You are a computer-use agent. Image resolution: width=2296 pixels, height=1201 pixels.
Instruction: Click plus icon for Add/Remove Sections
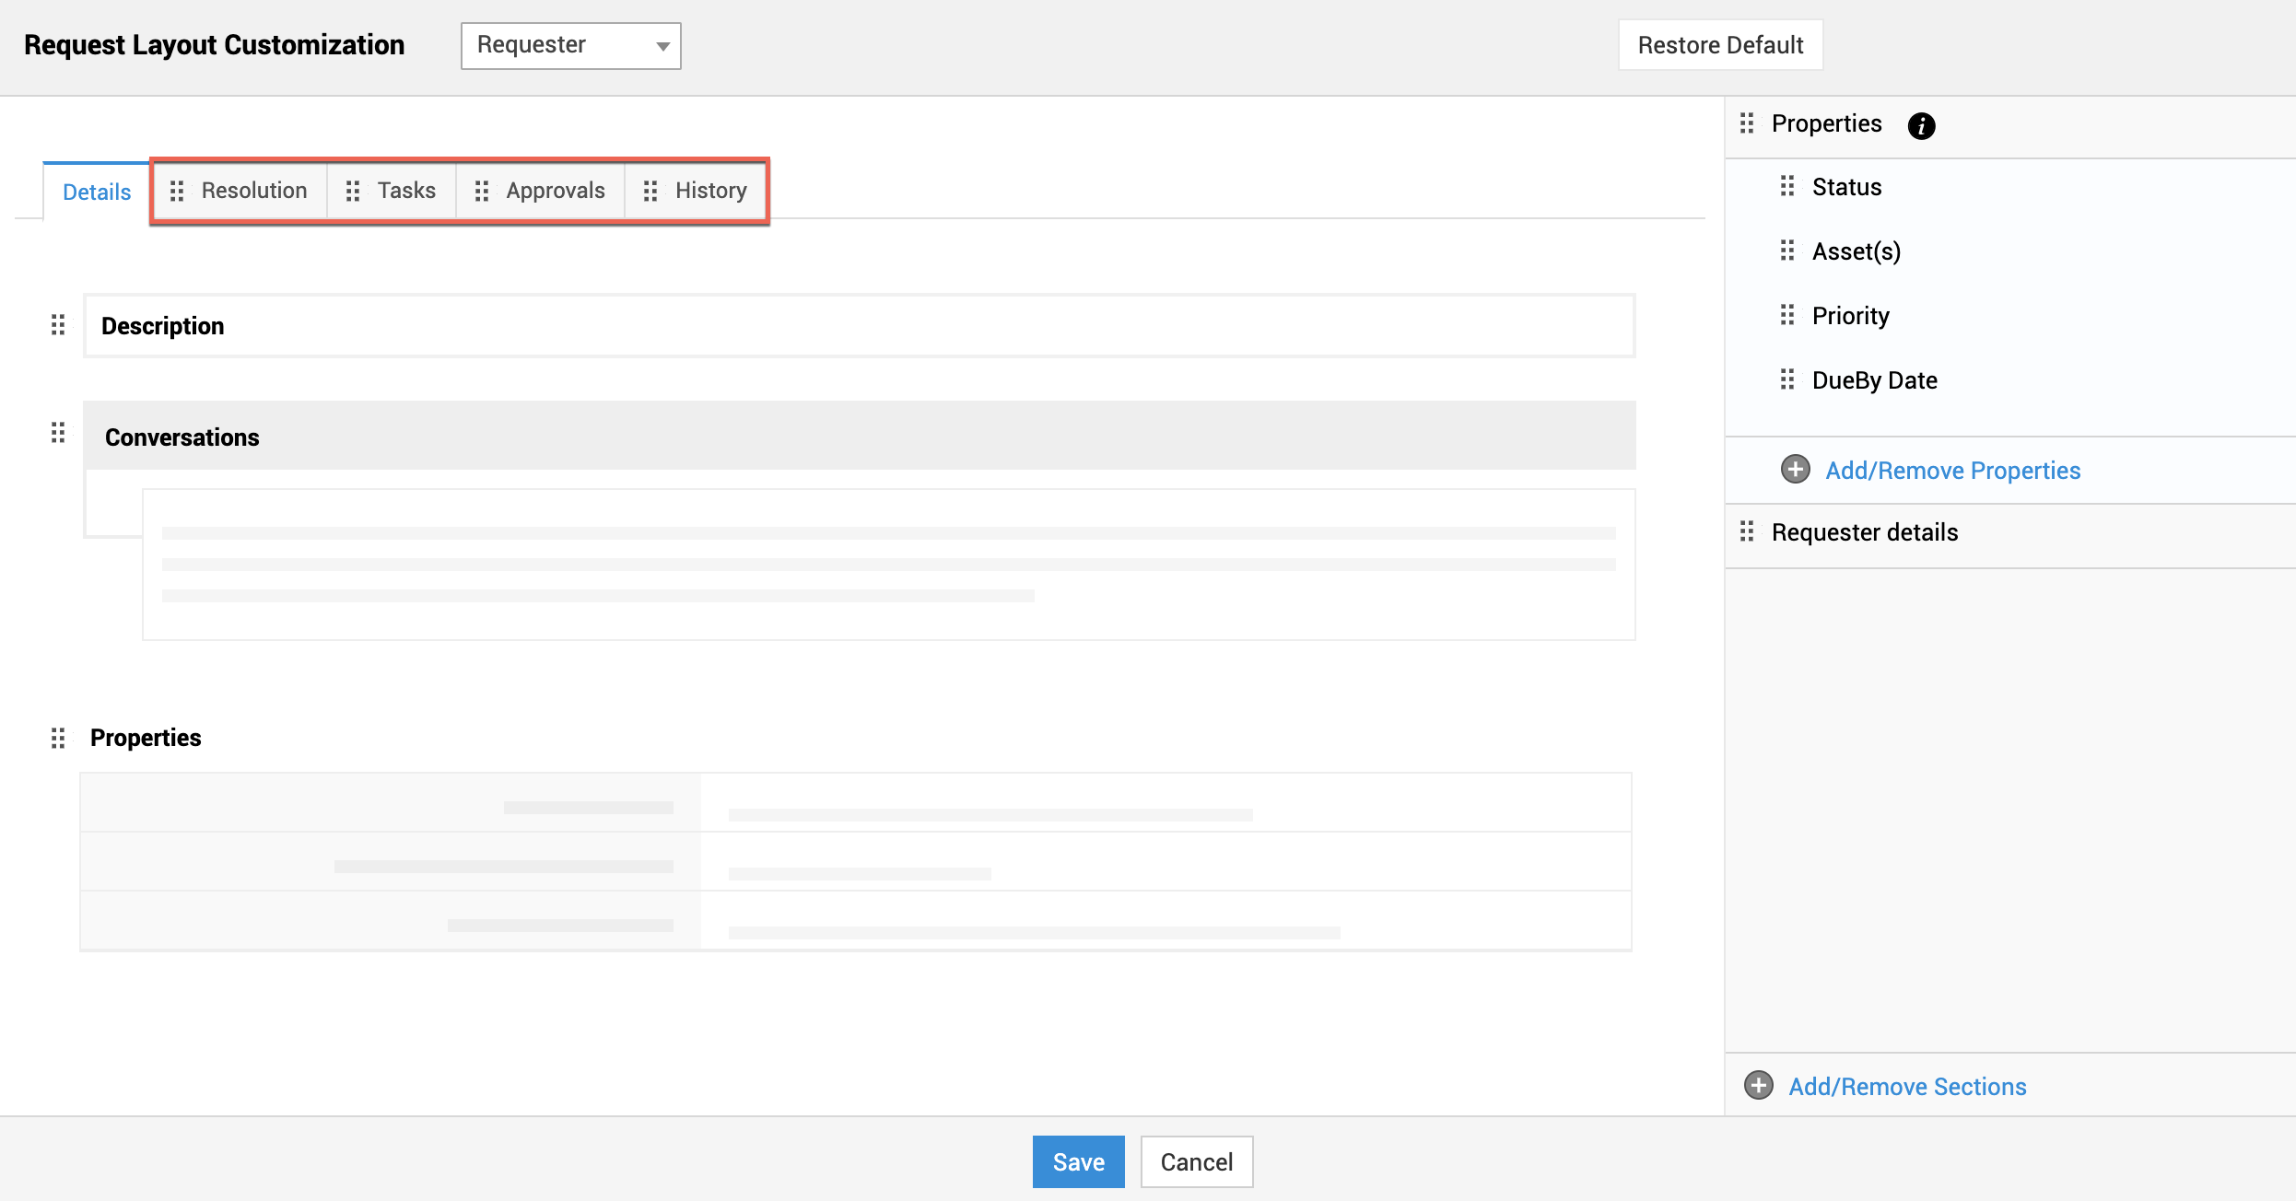tap(1758, 1086)
